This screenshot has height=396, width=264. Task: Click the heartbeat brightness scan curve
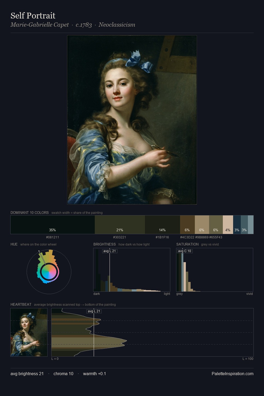pyautogui.click(x=152, y=332)
